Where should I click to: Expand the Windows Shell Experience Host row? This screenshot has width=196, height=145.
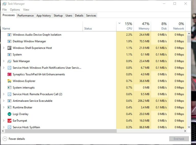point(4,48)
